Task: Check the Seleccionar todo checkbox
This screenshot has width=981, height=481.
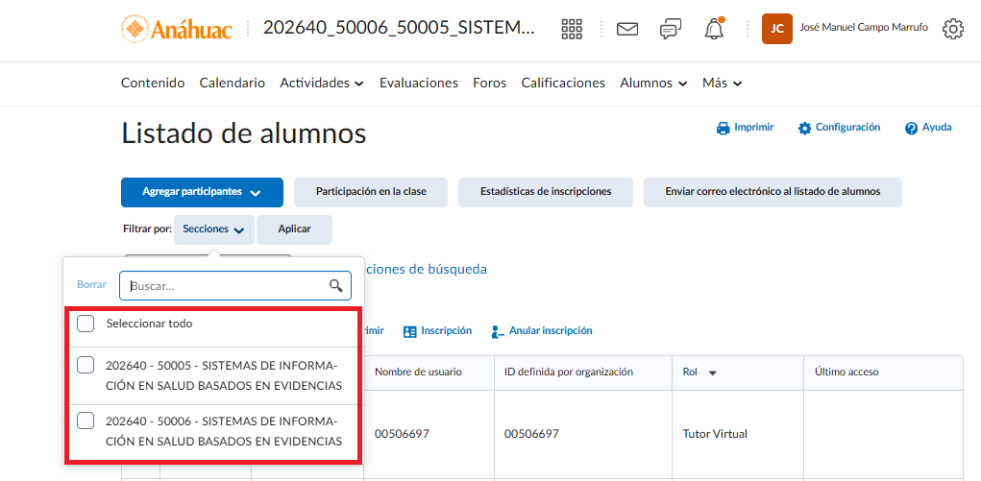Action: (x=86, y=324)
